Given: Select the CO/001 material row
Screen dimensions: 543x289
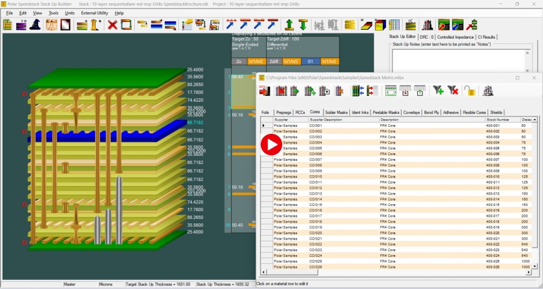Looking at the screenshot, I should point(397,126).
